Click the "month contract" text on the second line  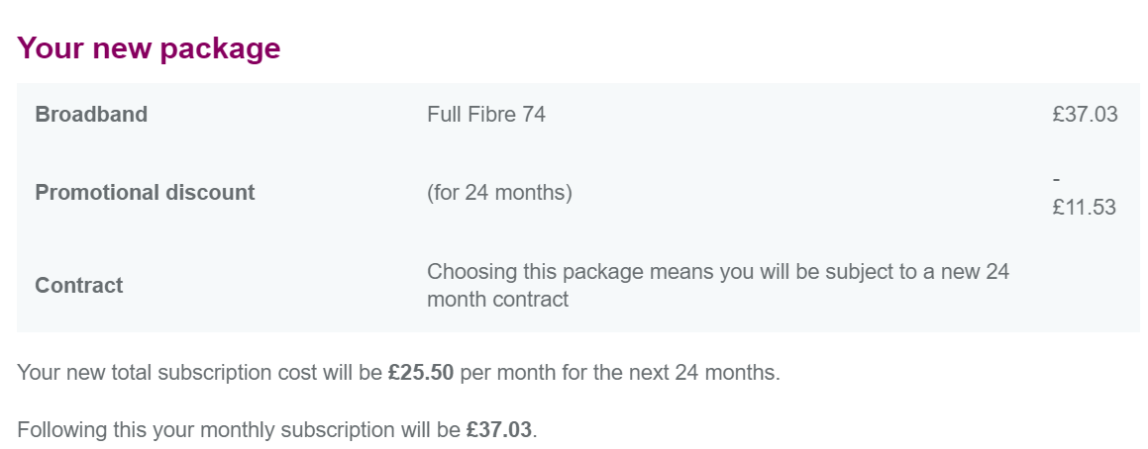click(x=497, y=300)
